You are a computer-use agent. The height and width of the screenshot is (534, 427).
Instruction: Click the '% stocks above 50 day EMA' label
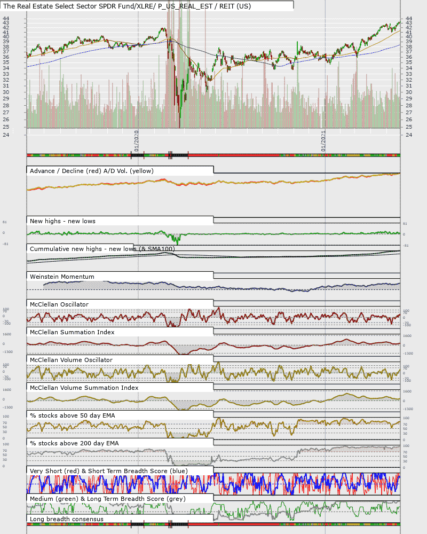click(73, 415)
